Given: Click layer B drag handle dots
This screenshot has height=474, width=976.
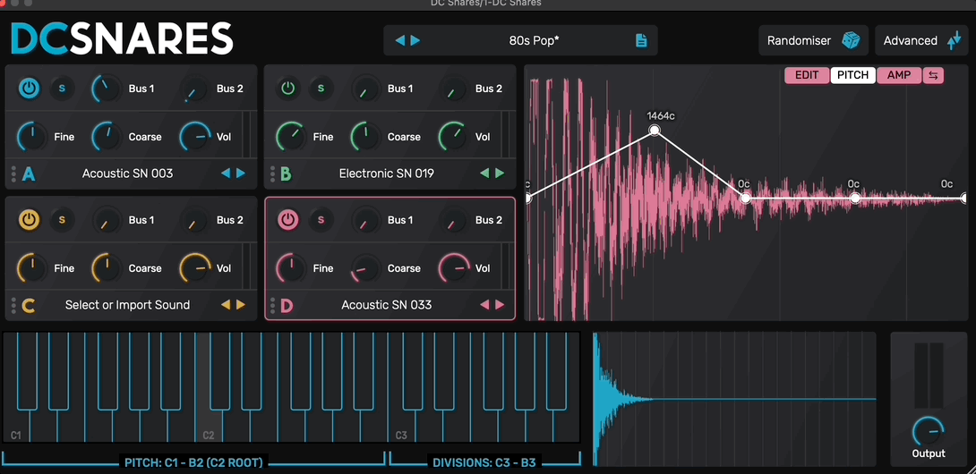Looking at the screenshot, I should (272, 174).
